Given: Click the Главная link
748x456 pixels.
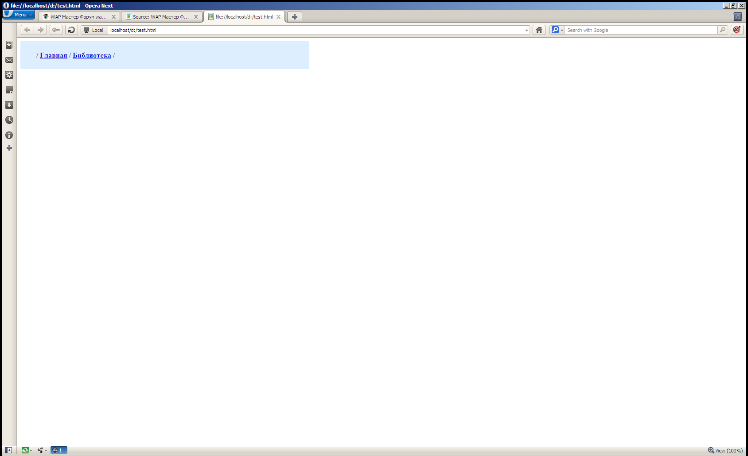Looking at the screenshot, I should (x=53, y=55).
